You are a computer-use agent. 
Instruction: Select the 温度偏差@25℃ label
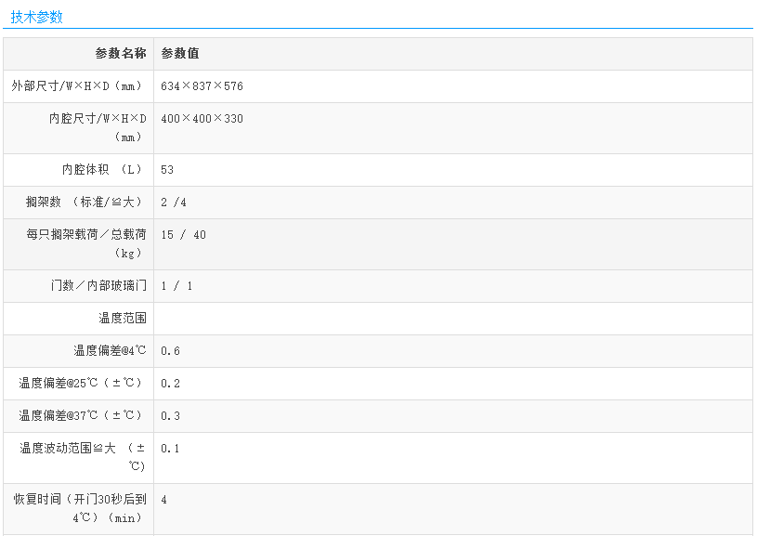(82, 384)
